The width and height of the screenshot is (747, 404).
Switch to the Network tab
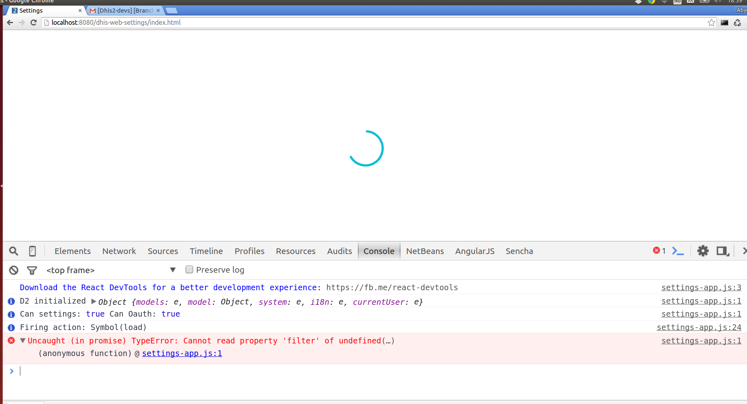click(119, 251)
